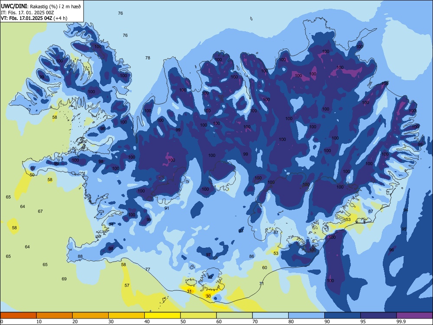Select the humidity value 31 on the south coast
The width and height of the screenshot is (433, 325).
189,291
